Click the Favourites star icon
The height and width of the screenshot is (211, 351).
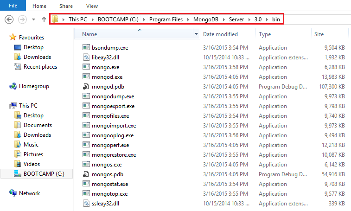pyautogui.click(x=13, y=38)
